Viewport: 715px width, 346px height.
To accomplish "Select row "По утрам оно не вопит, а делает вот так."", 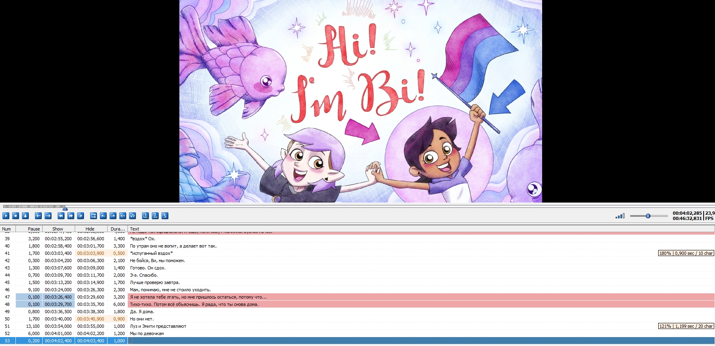I will (357, 246).
